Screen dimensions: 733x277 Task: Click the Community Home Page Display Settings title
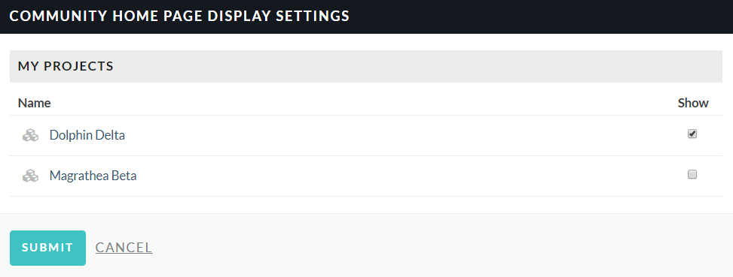click(x=179, y=16)
